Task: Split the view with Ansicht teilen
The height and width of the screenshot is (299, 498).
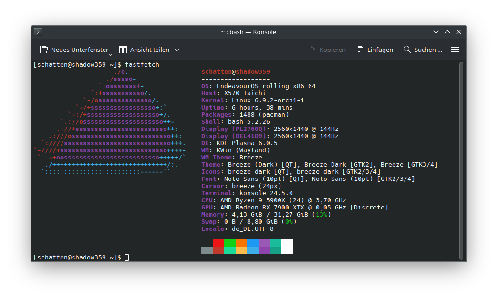Action: 144,50
